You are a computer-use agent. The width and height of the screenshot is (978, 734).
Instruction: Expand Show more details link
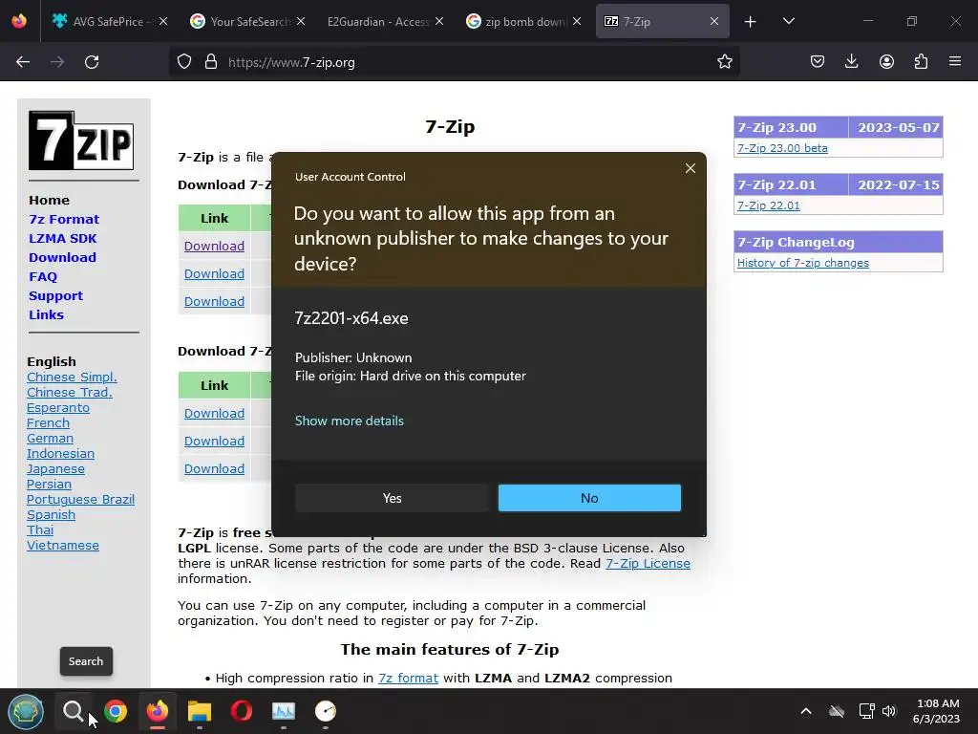coord(350,421)
